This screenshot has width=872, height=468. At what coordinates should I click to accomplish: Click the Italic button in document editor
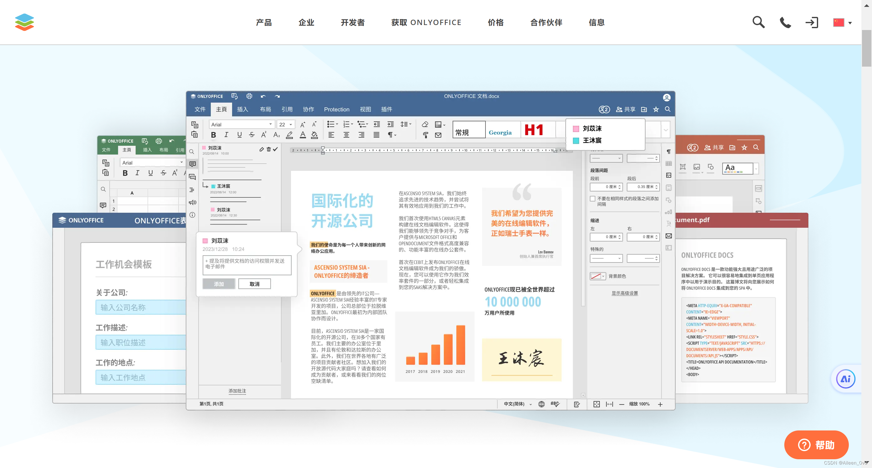click(x=226, y=135)
